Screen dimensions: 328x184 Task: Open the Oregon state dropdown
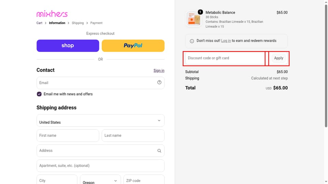(x=100, y=181)
